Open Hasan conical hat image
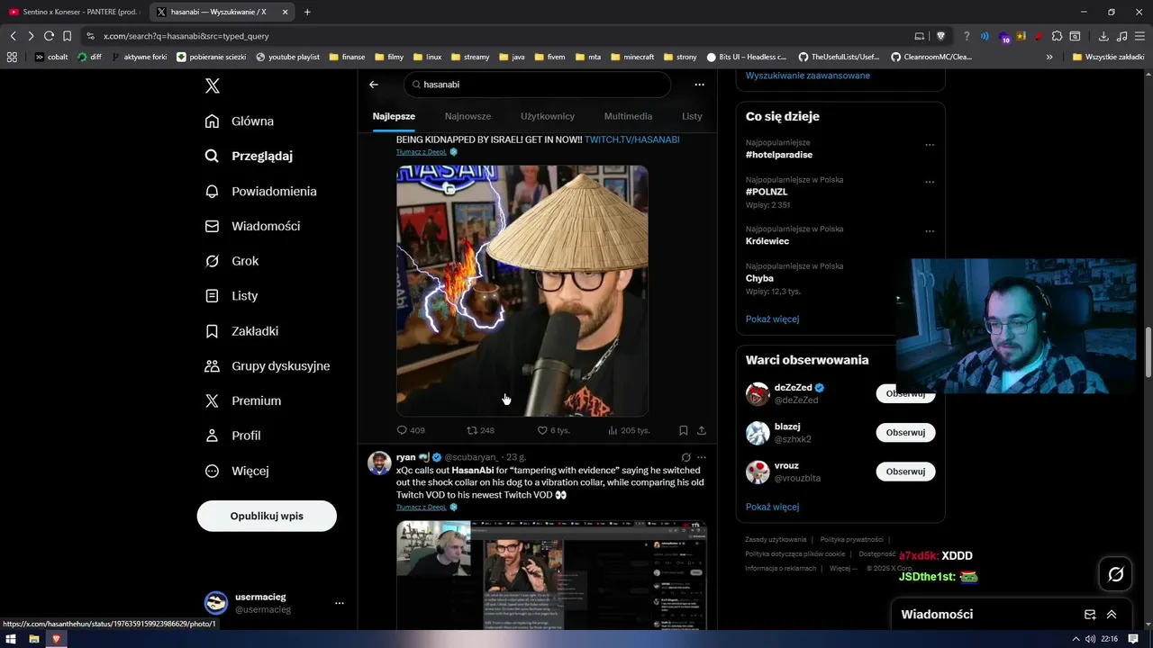1153x648 pixels. pos(522,291)
